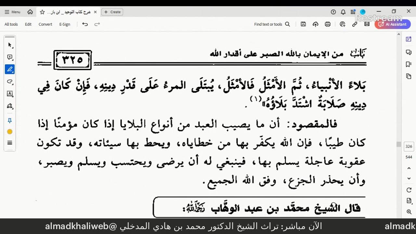Screen dimensions: 416x234
Task: Undo the last action
Action: [x=85, y=24]
